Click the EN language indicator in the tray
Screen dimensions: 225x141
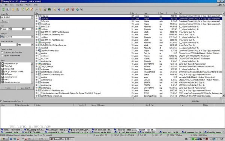(186, 139)
